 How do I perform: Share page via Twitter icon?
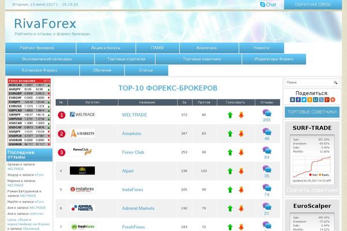coord(304,100)
